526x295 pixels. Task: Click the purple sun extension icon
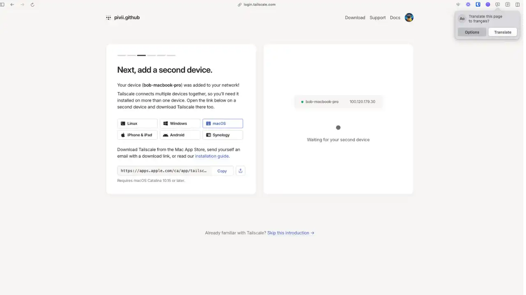[x=468, y=5]
